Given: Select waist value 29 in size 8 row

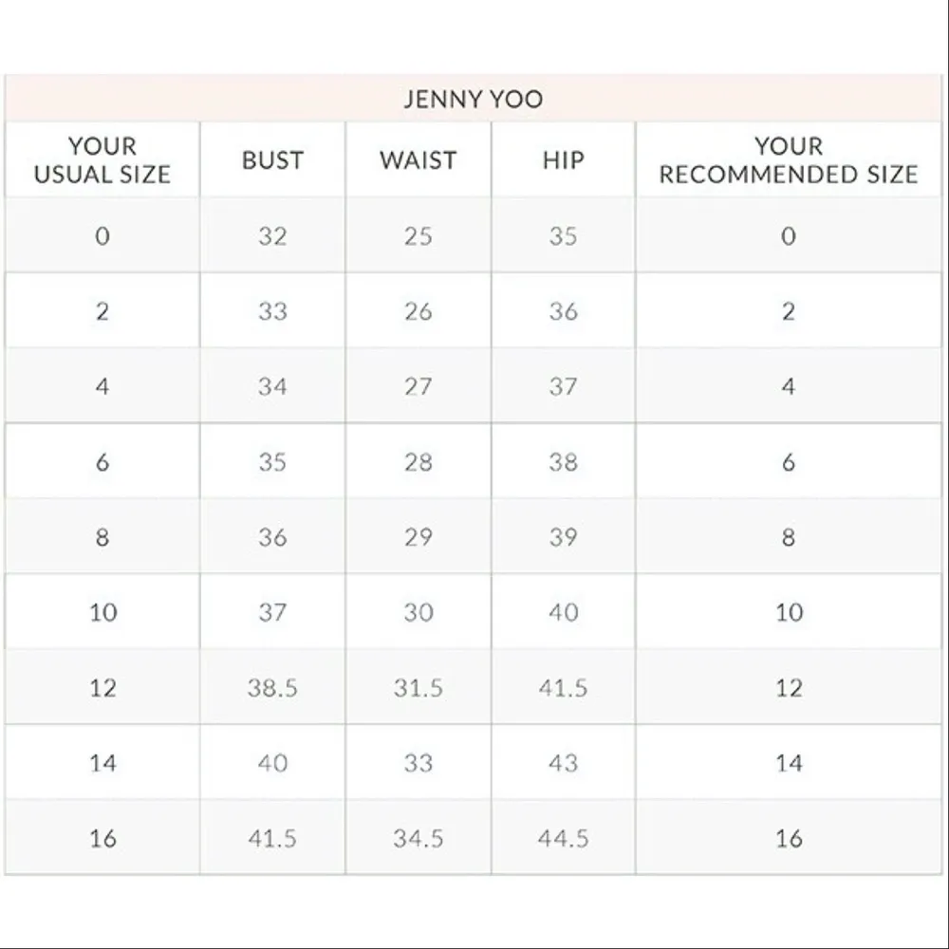Looking at the screenshot, I should click(418, 537).
